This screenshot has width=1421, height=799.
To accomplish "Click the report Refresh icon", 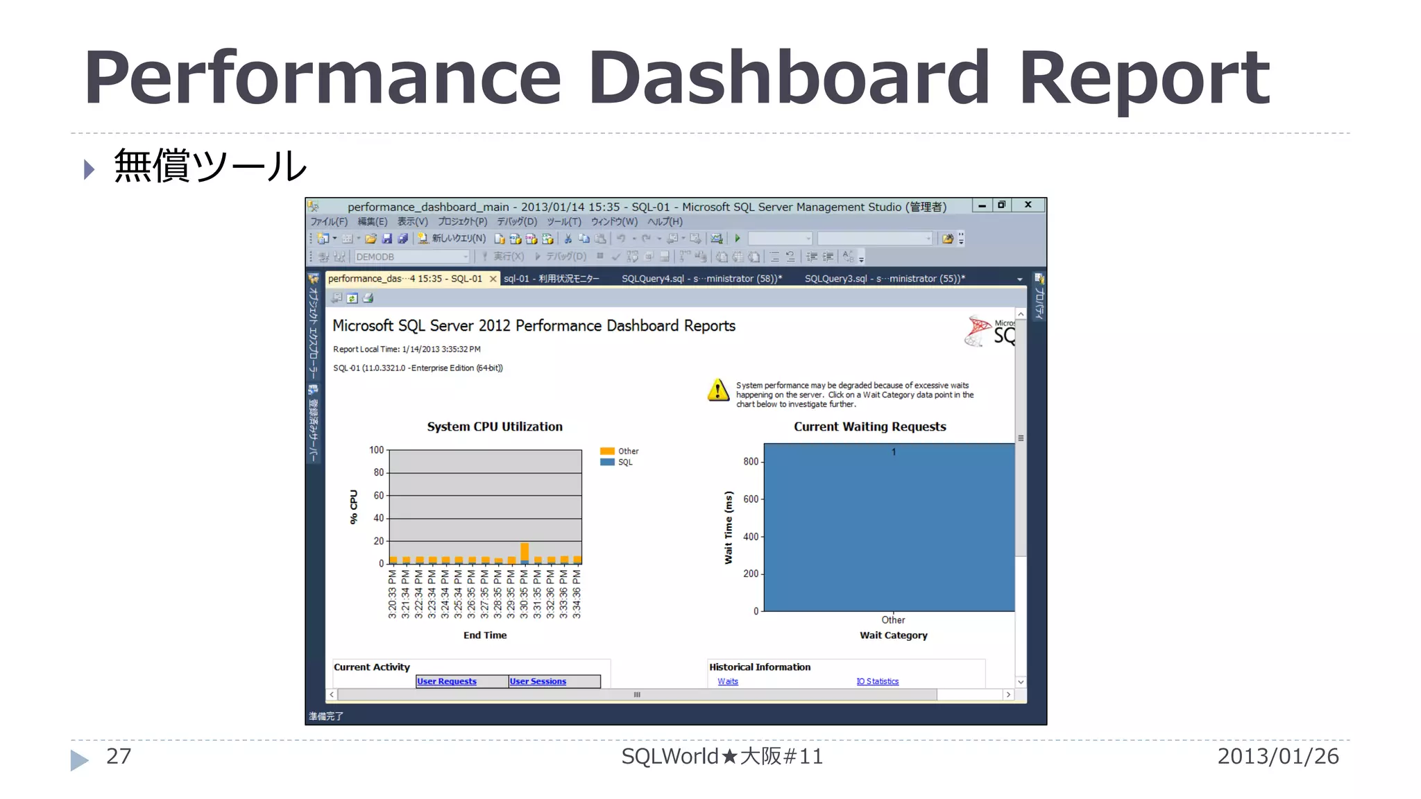I will coord(352,298).
